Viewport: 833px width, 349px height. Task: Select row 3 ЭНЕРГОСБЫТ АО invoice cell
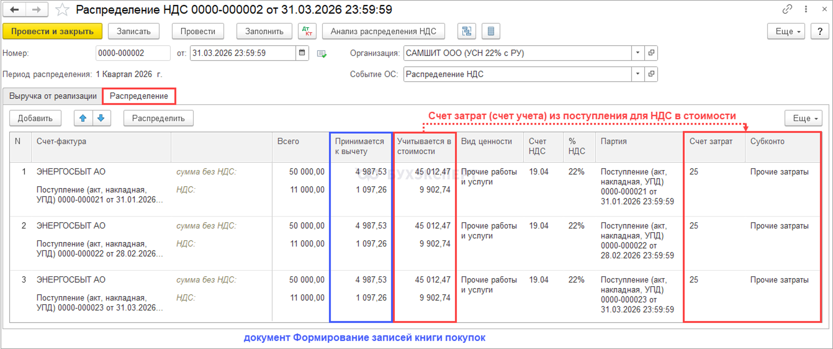click(71, 280)
